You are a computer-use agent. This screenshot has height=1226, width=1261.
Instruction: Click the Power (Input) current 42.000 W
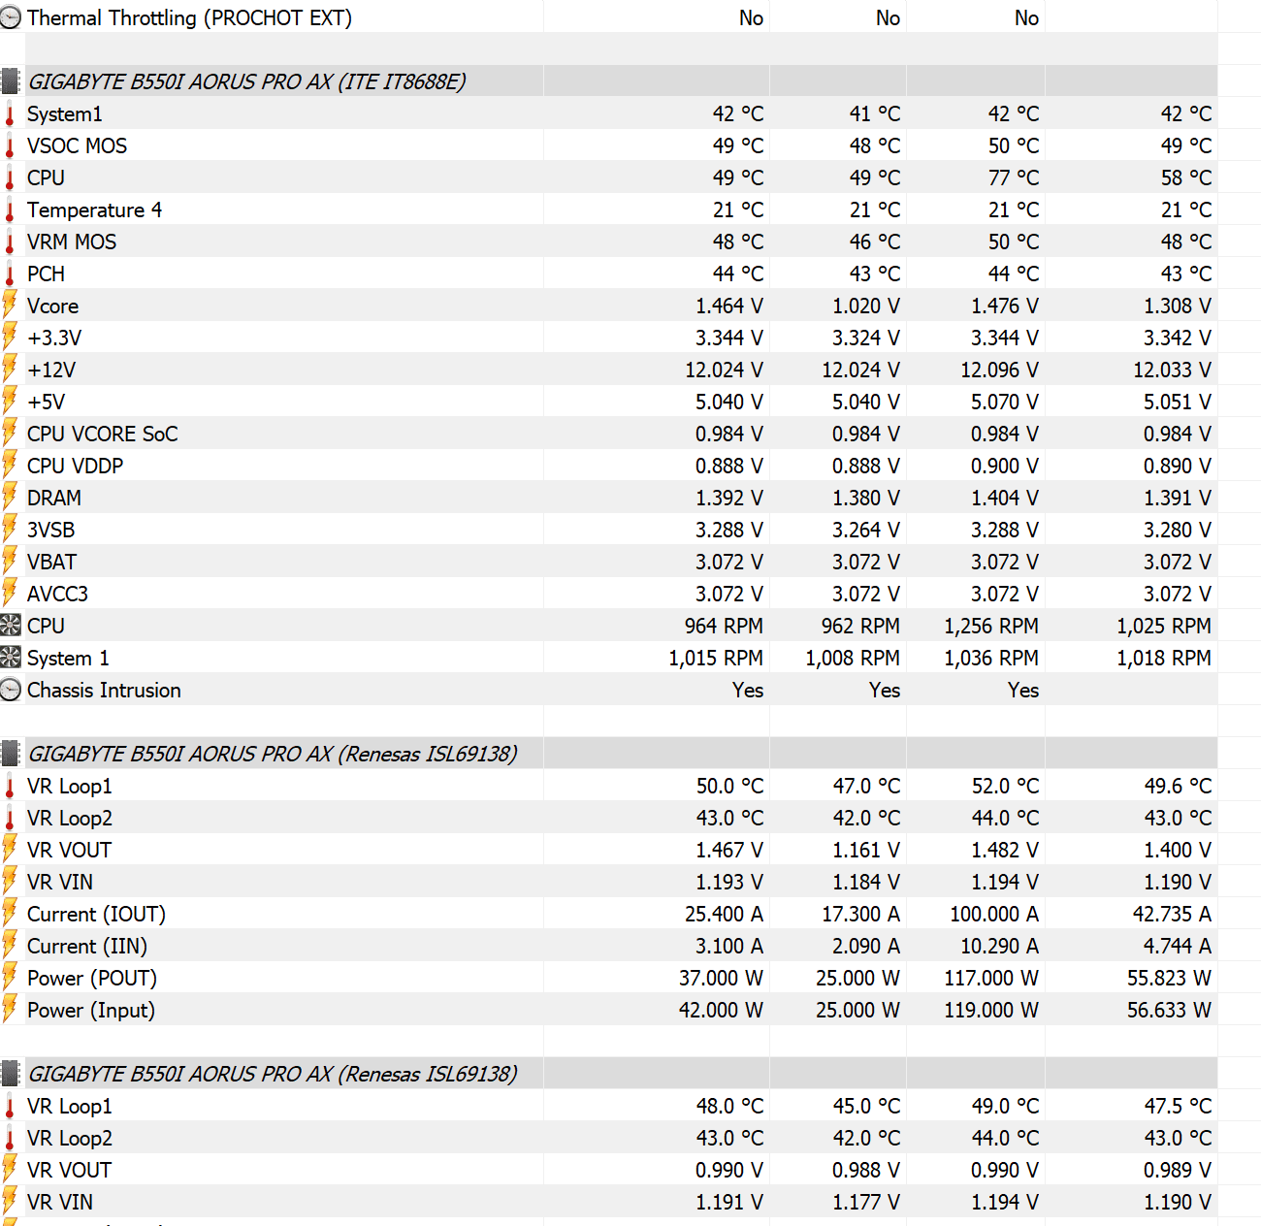pyautogui.click(x=721, y=1010)
